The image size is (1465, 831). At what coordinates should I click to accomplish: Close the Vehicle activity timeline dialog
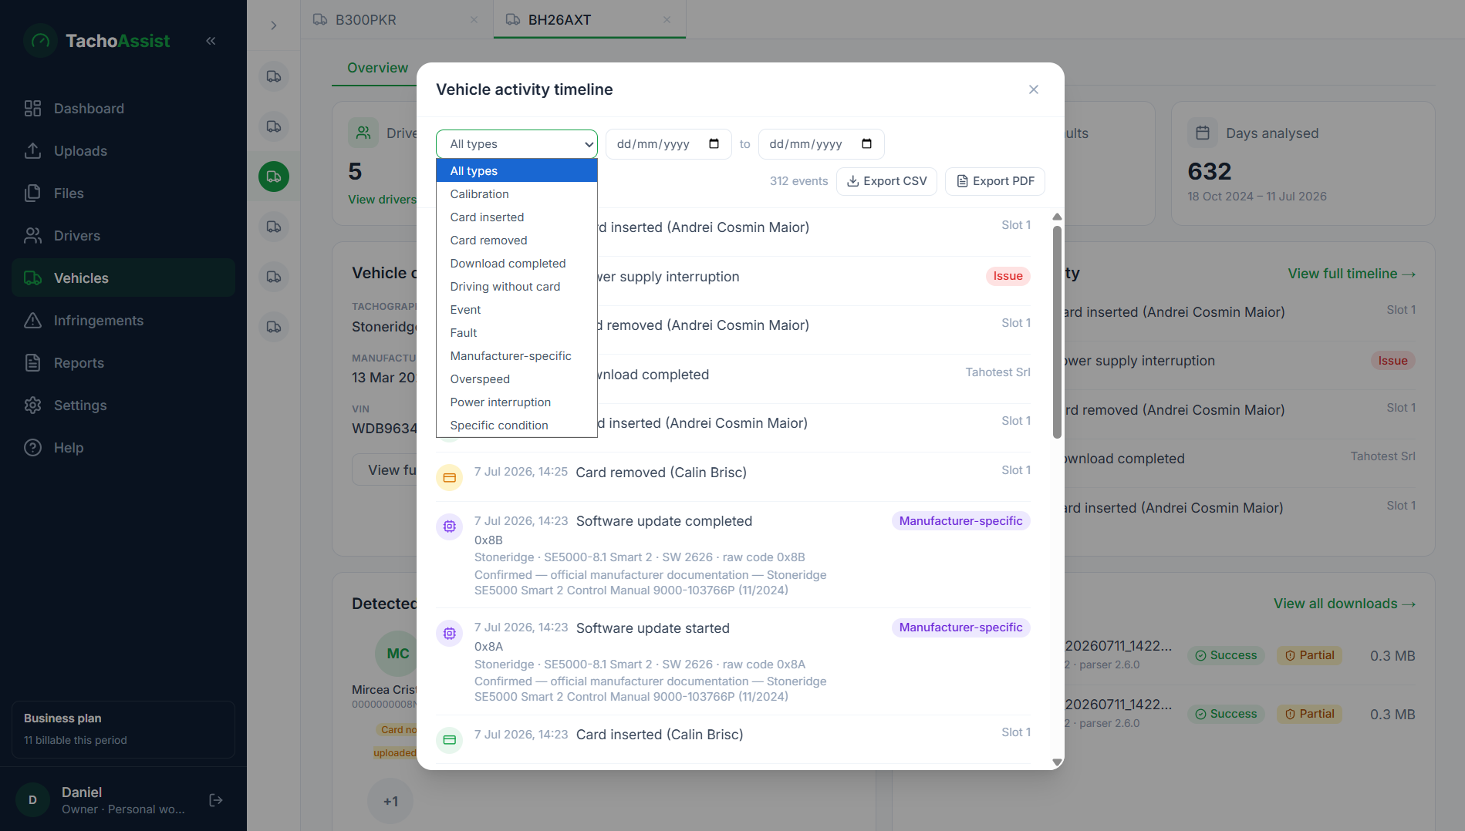click(x=1034, y=89)
